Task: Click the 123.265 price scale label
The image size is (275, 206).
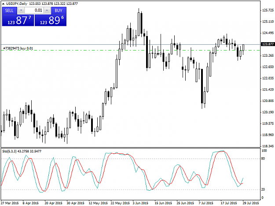Action: [268, 56]
